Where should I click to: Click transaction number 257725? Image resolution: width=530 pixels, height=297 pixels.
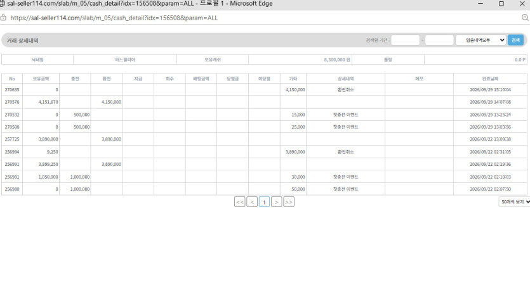(x=12, y=139)
